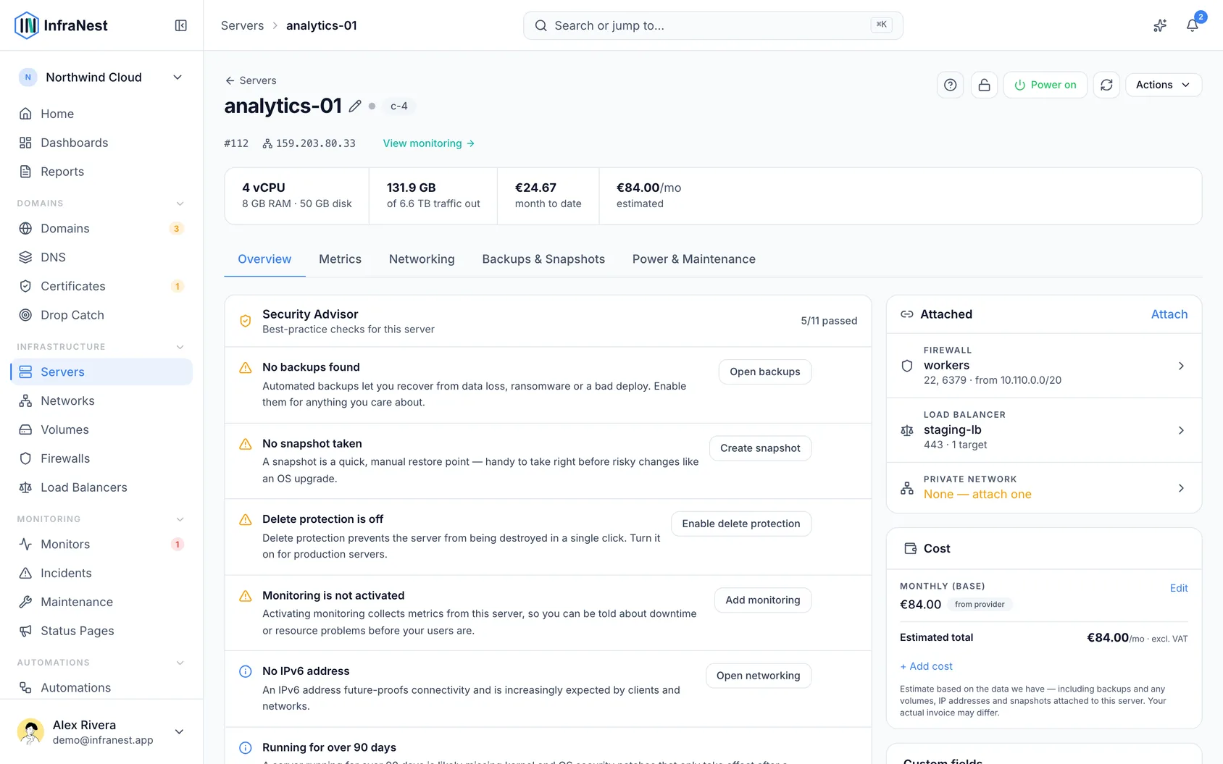Image resolution: width=1223 pixels, height=764 pixels.
Task: Edit server name with pencil icon
Action: 354,106
